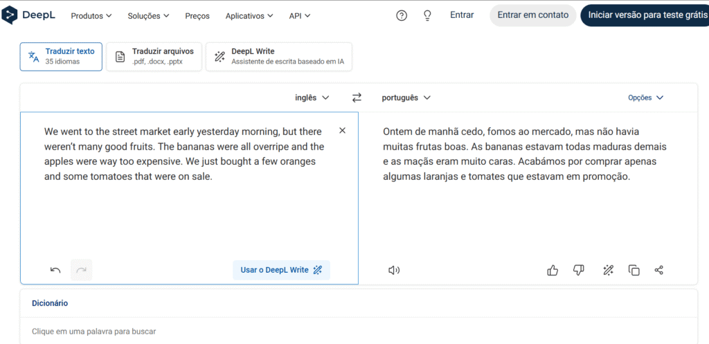Open the Aplicativos dropdown
Screen dimensions: 709x344
249,16
